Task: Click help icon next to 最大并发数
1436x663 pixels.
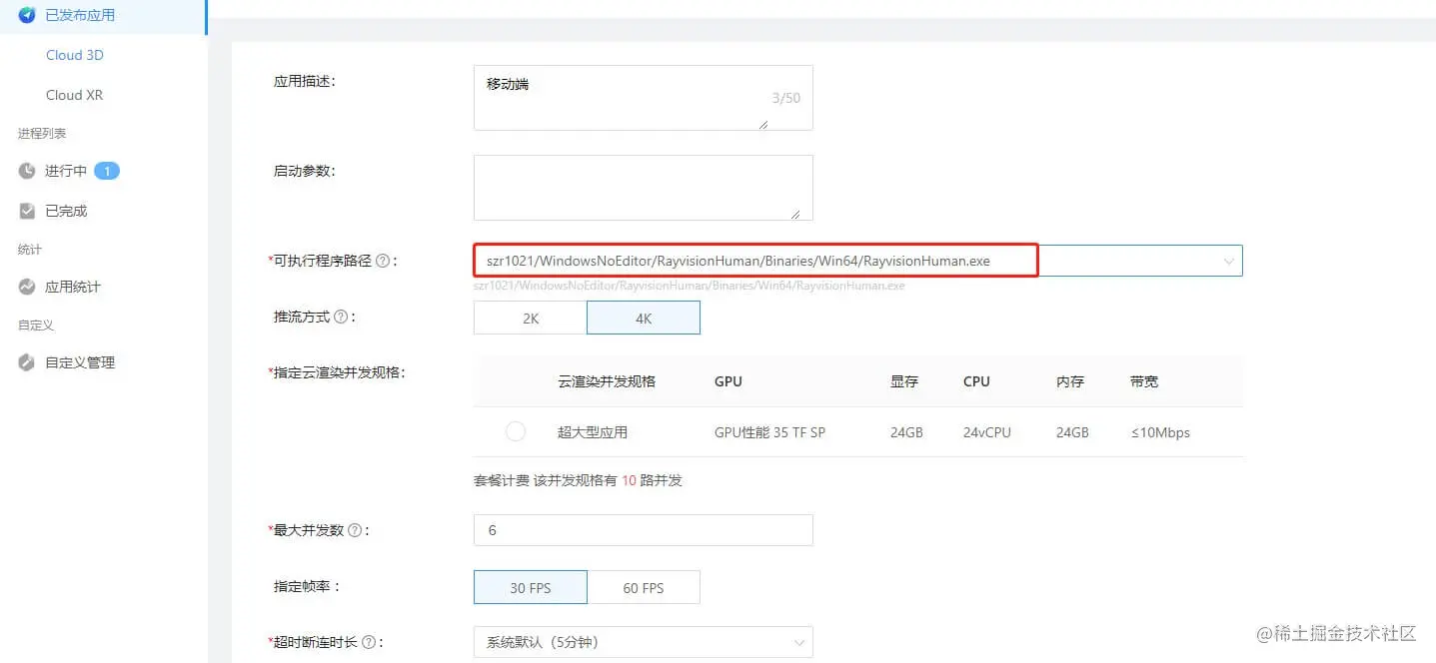Action: (354, 530)
